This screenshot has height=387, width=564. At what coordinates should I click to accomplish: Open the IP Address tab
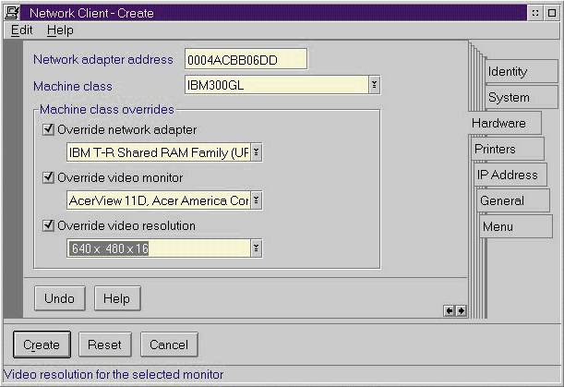pyautogui.click(x=510, y=175)
